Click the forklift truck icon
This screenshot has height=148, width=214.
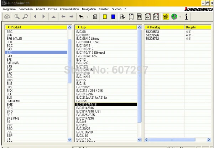tap(123, 17)
